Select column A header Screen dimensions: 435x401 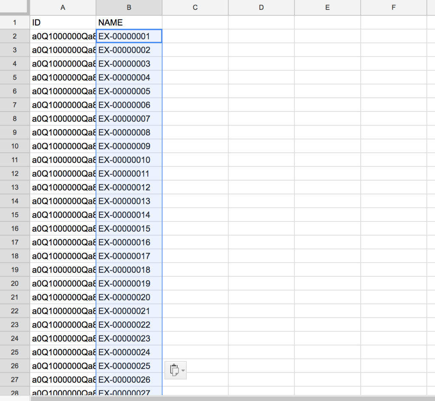click(63, 8)
